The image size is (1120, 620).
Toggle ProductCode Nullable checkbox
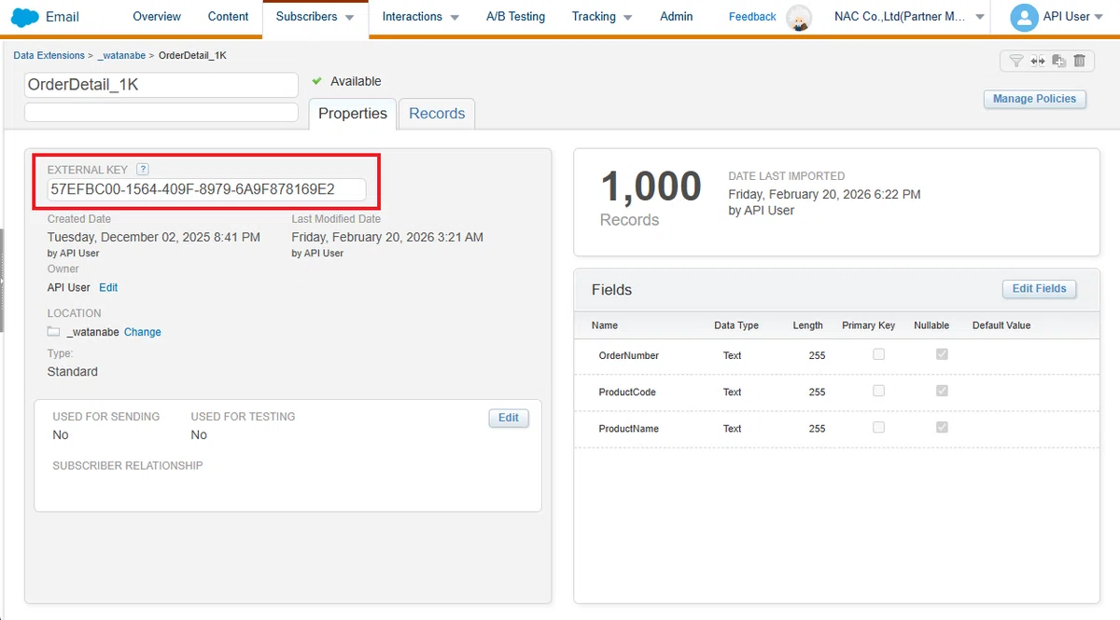(x=942, y=391)
